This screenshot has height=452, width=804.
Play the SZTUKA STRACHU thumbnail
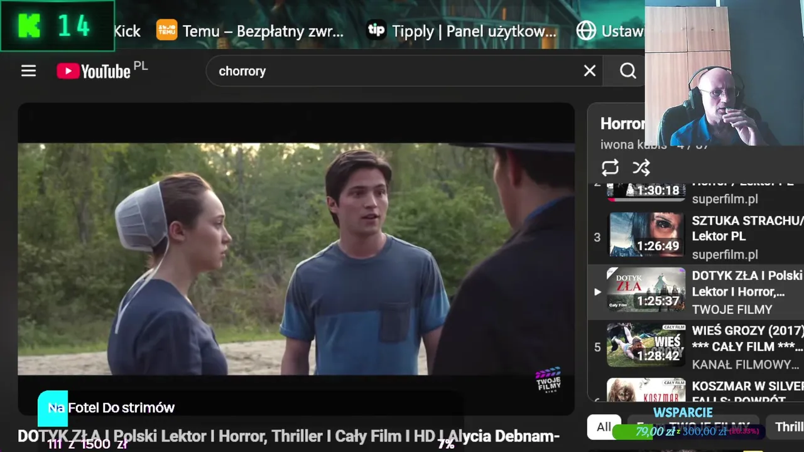[x=646, y=234]
